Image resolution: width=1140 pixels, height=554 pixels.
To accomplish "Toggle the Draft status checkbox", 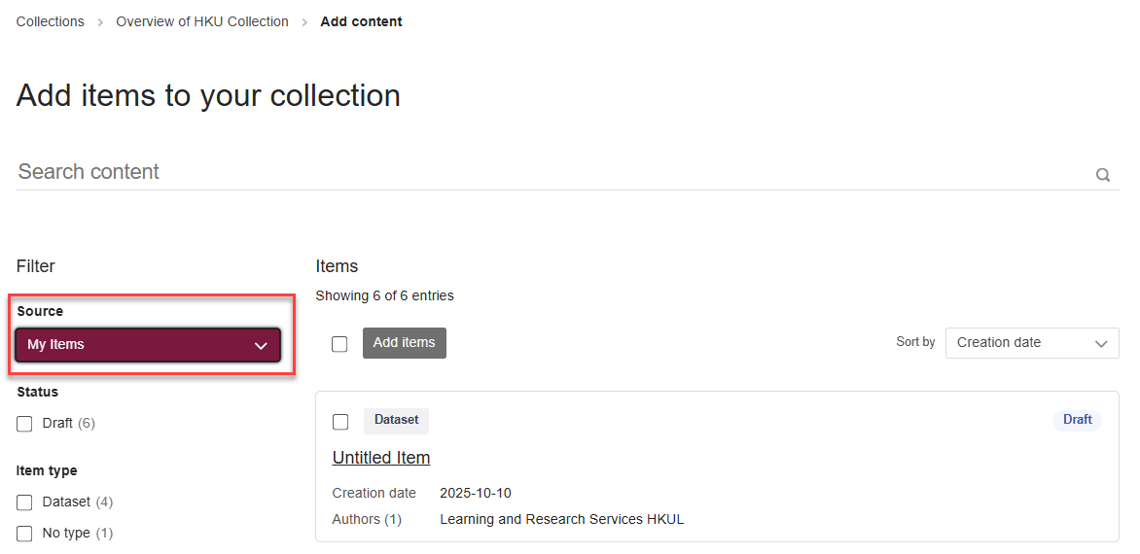I will 25,424.
